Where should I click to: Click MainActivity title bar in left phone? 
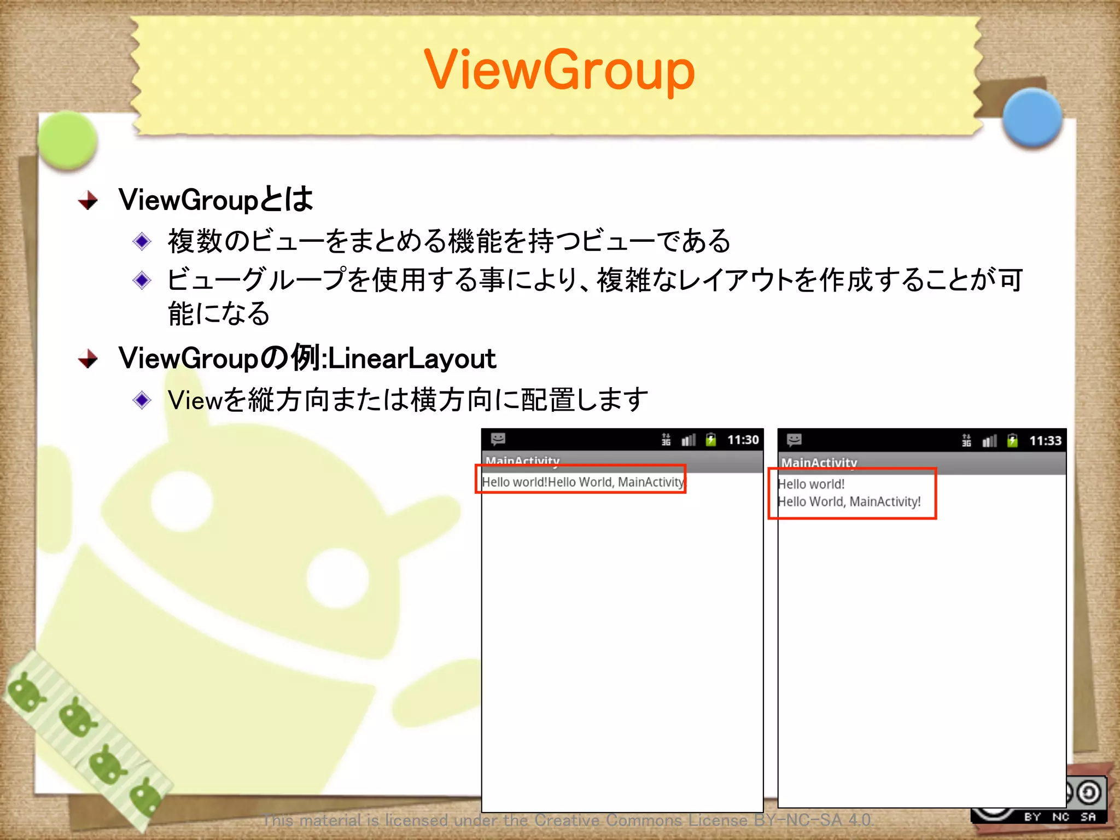tap(622, 462)
